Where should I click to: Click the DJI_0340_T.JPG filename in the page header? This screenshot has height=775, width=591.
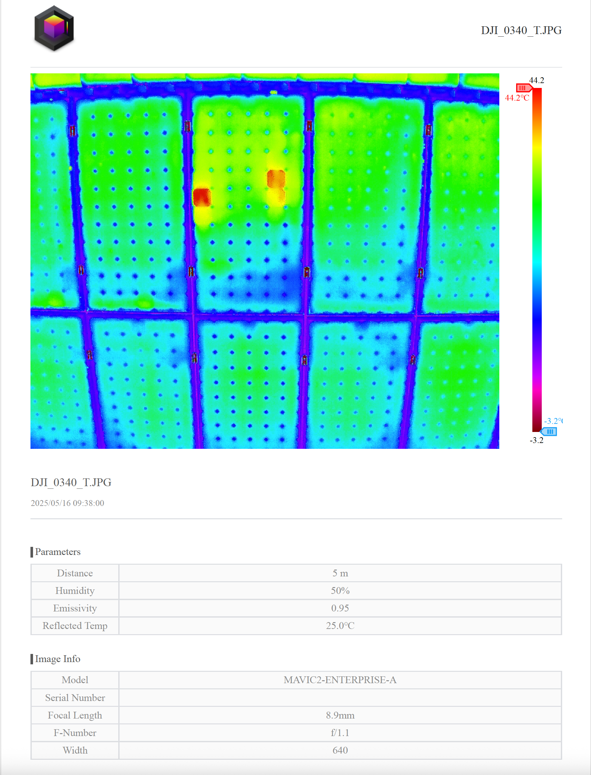click(x=521, y=30)
